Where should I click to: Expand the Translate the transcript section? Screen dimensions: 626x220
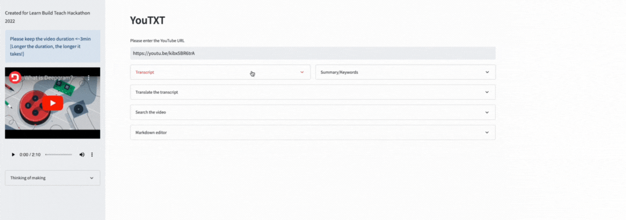click(312, 92)
